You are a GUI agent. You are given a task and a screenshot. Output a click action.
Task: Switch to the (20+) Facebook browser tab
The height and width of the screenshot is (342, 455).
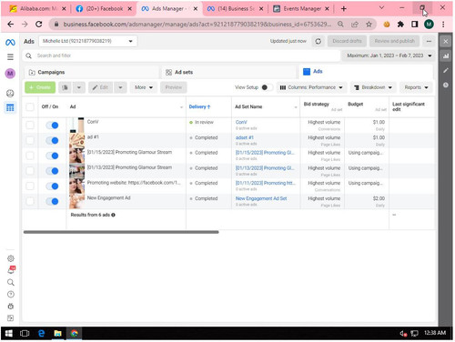pyautogui.click(x=105, y=9)
